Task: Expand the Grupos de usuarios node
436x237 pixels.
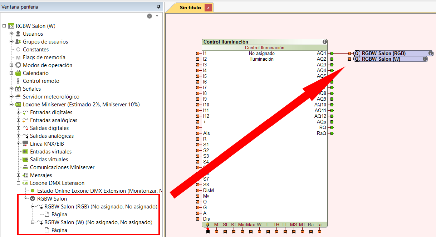Action: (11, 42)
